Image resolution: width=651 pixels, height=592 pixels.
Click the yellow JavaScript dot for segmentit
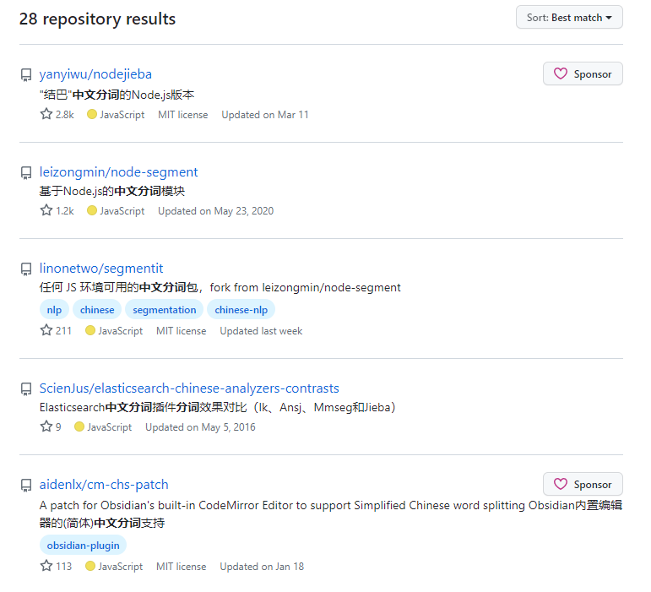pyautogui.click(x=90, y=330)
